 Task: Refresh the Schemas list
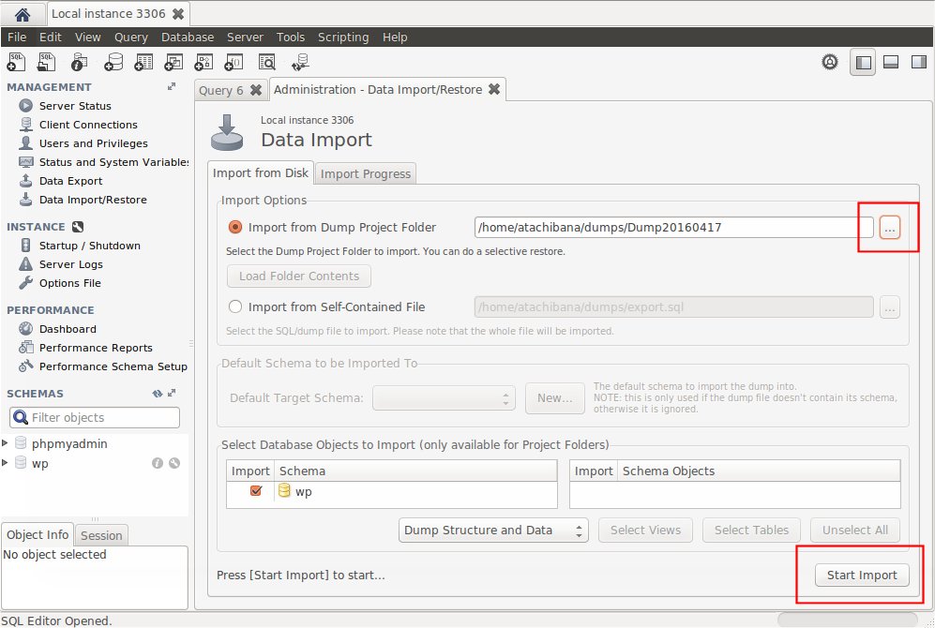tap(158, 394)
